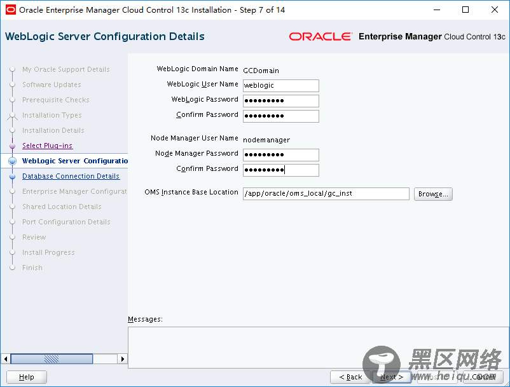The image size is (510, 387).
Task: Proceed with the Next > button
Action: [391, 377]
